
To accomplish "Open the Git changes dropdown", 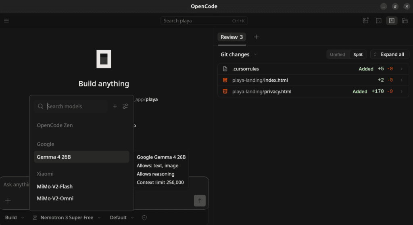I will pos(239,54).
